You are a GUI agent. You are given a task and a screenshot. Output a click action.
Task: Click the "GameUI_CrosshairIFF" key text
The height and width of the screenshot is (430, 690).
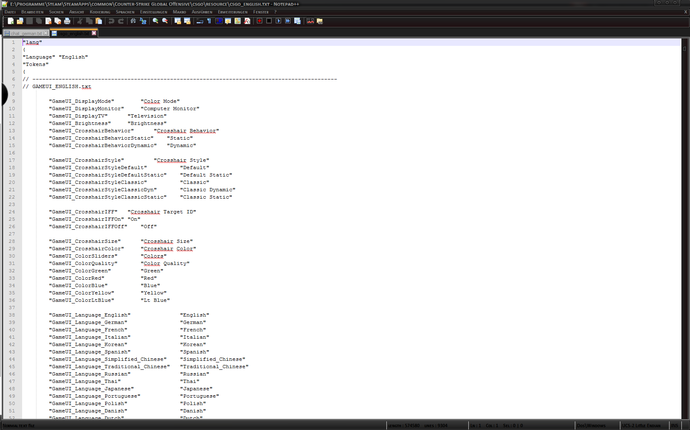83,212
